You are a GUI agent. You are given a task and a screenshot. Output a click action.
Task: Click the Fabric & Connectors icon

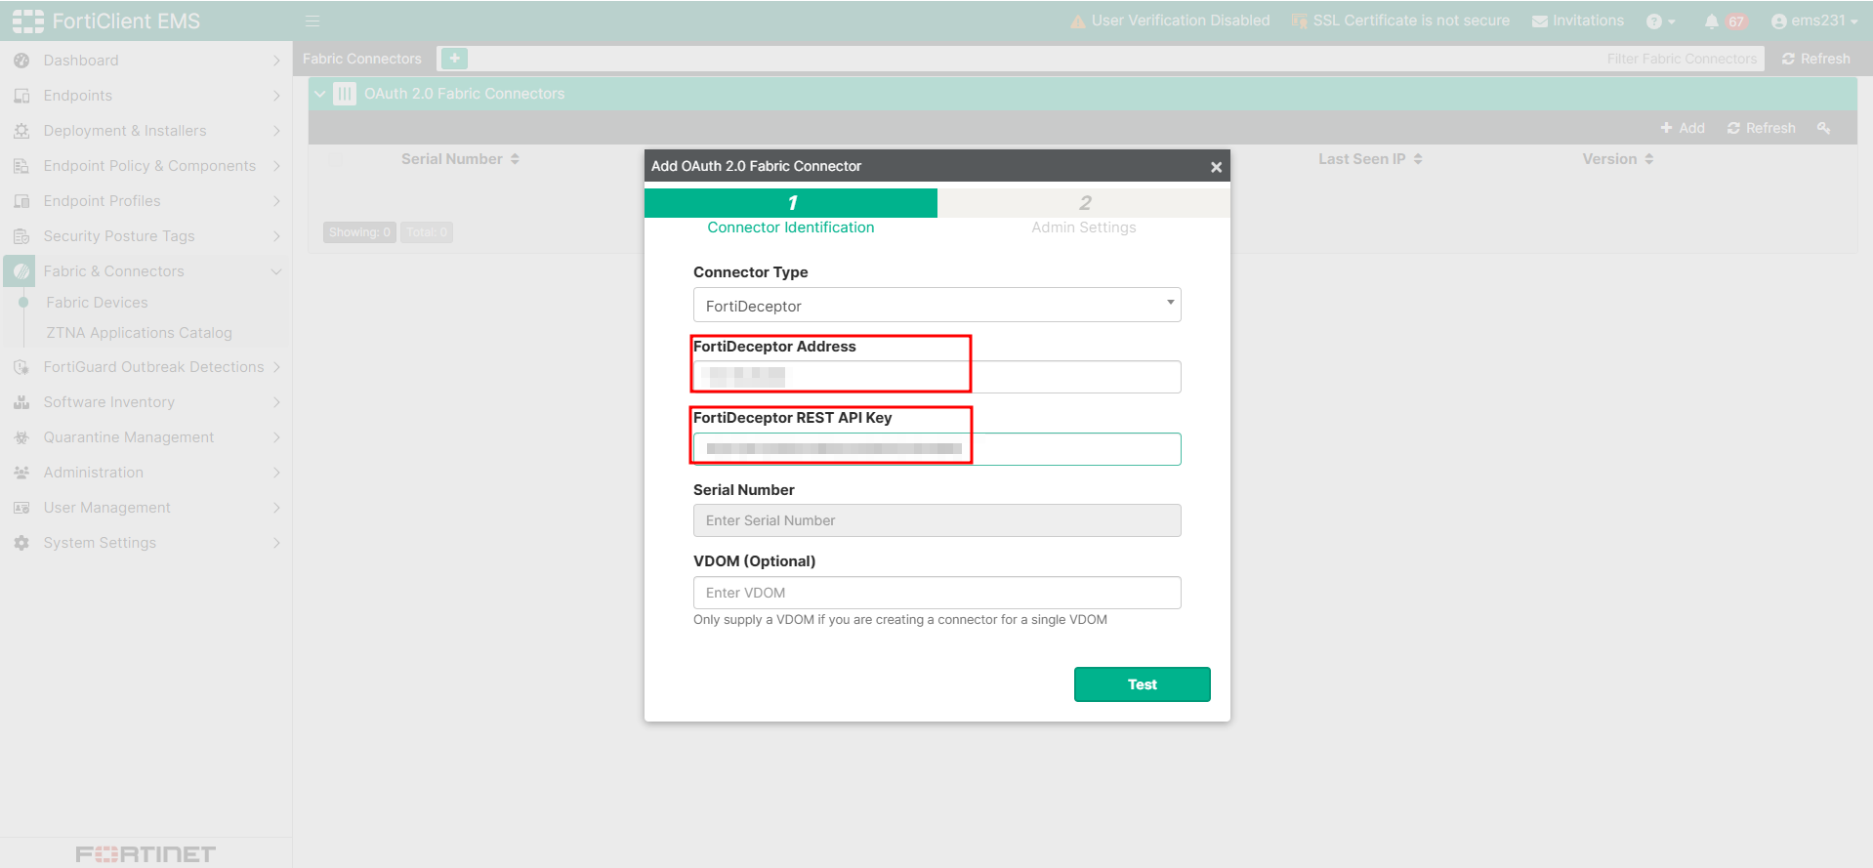point(21,271)
